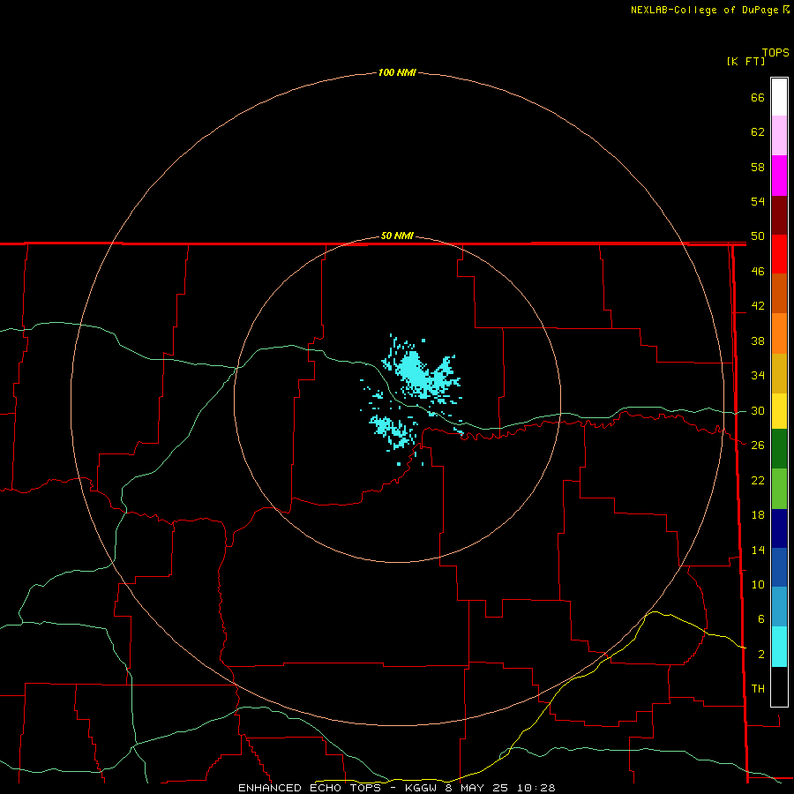This screenshot has width=794, height=794.
Task: Select the magenta color scale swatch
Action: pos(779,176)
